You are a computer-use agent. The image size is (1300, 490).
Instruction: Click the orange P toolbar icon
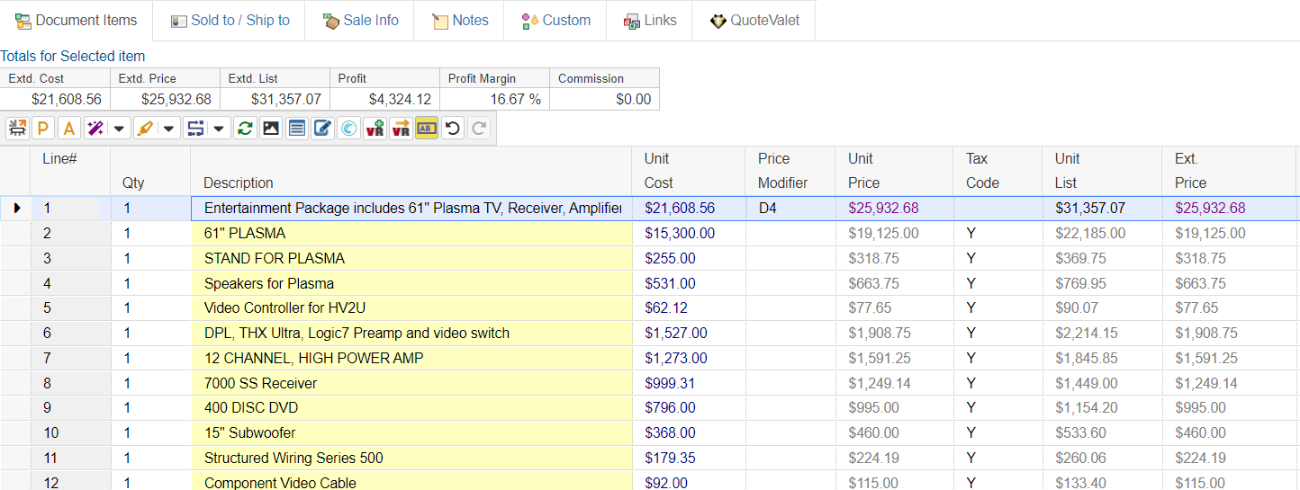[x=42, y=129]
